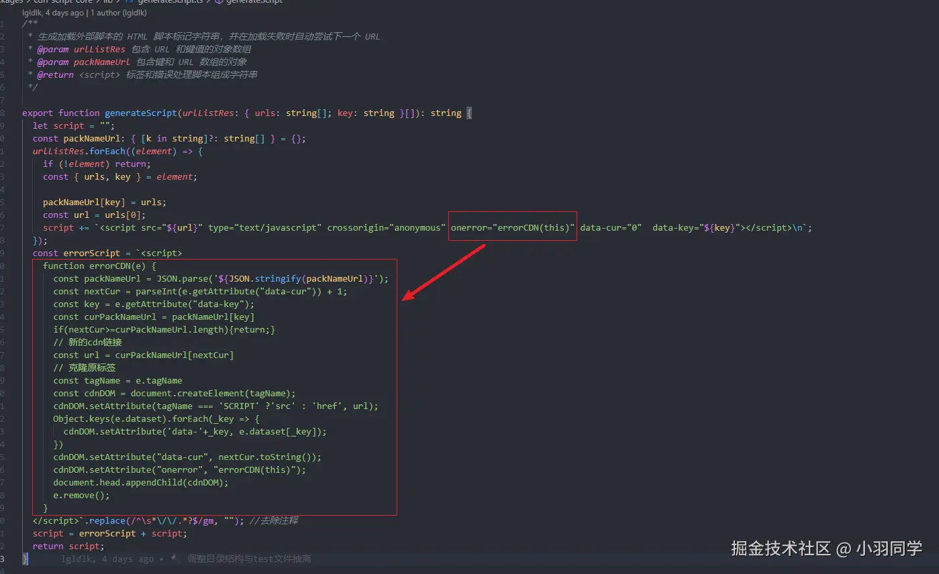The width and height of the screenshot is (939, 574).
Task: Click the document.createElement(tagName) line
Action: click(175, 393)
